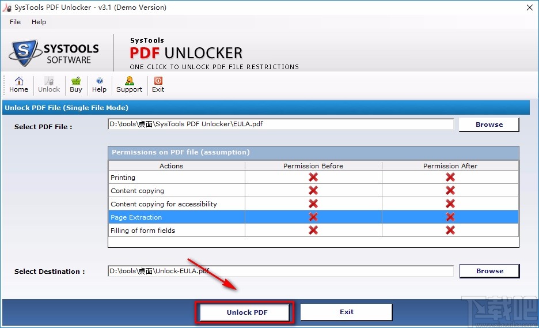Click Printing's Permission After red X
The image size is (539, 328).
[450, 177]
